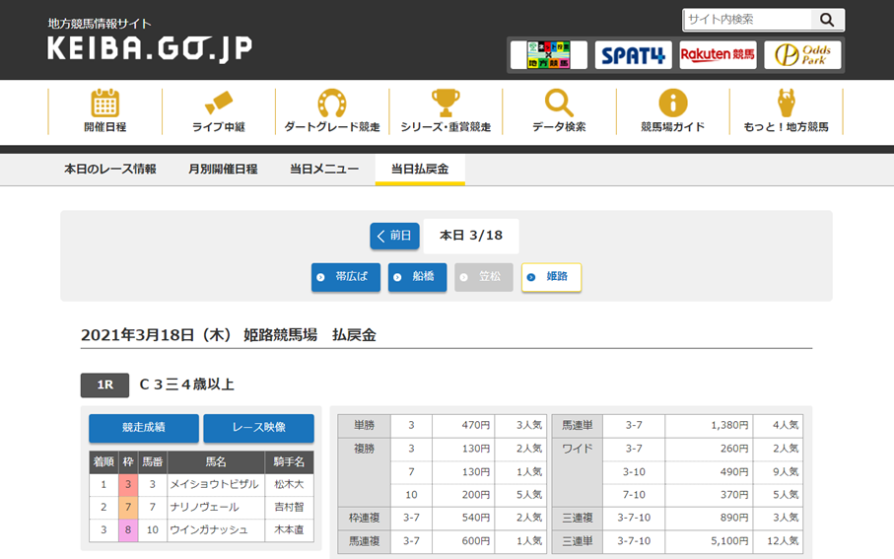Screen dimensions: 894x559
Task: Open the trophy シリーズ・重賞競走 icon
Action: pos(446,104)
